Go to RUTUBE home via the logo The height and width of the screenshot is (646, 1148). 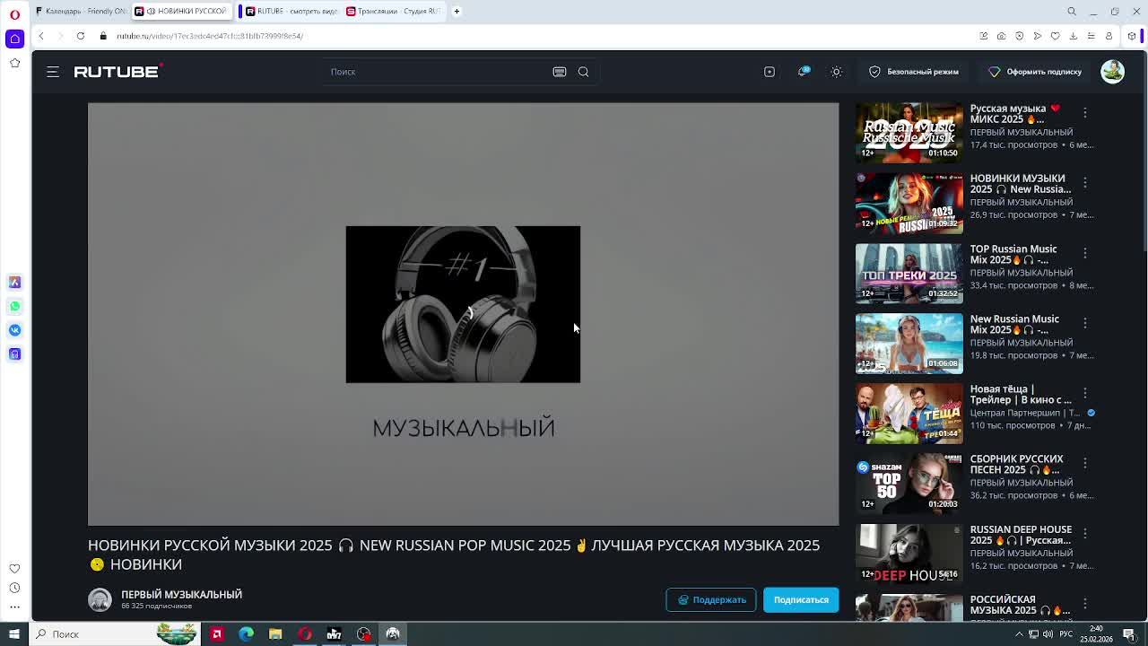[x=117, y=72]
